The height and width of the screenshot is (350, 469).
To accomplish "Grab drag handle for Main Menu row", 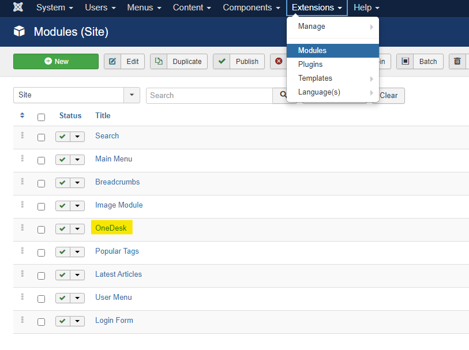I will tap(22, 159).
